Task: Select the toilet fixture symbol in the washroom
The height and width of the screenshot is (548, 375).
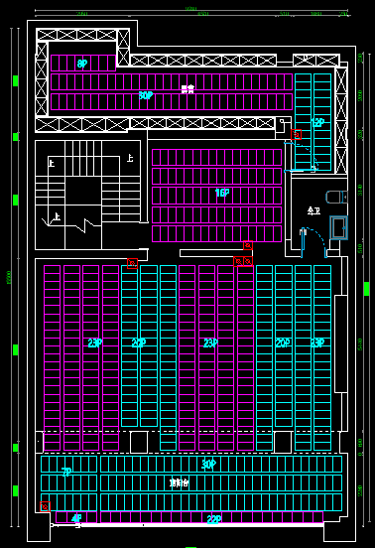Action: point(337,197)
